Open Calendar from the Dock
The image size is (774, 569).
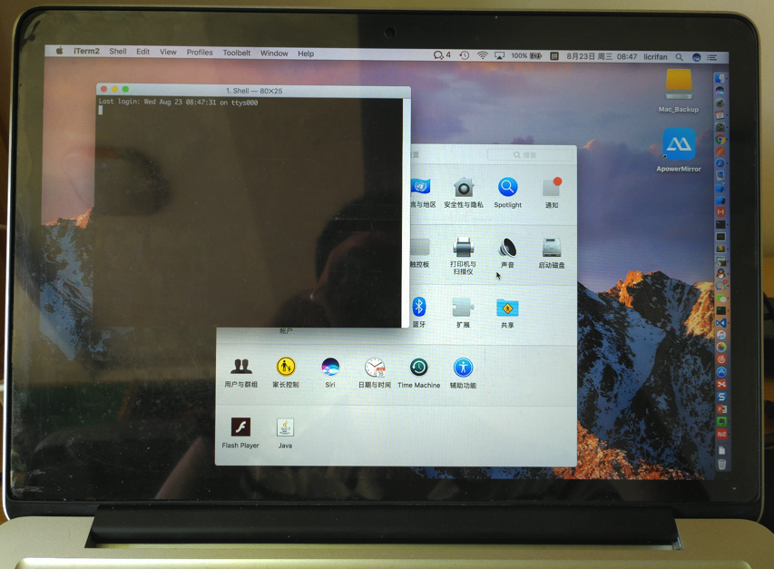pyautogui.click(x=720, y=115)
